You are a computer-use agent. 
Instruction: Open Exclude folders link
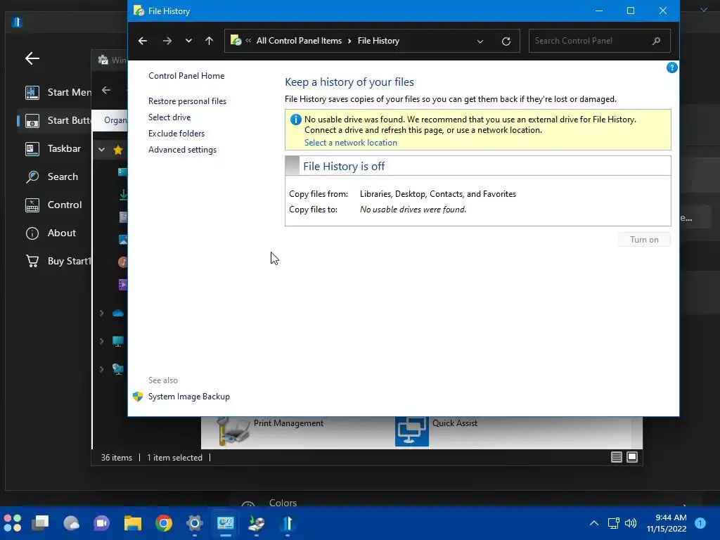click(x=176, y=134)
